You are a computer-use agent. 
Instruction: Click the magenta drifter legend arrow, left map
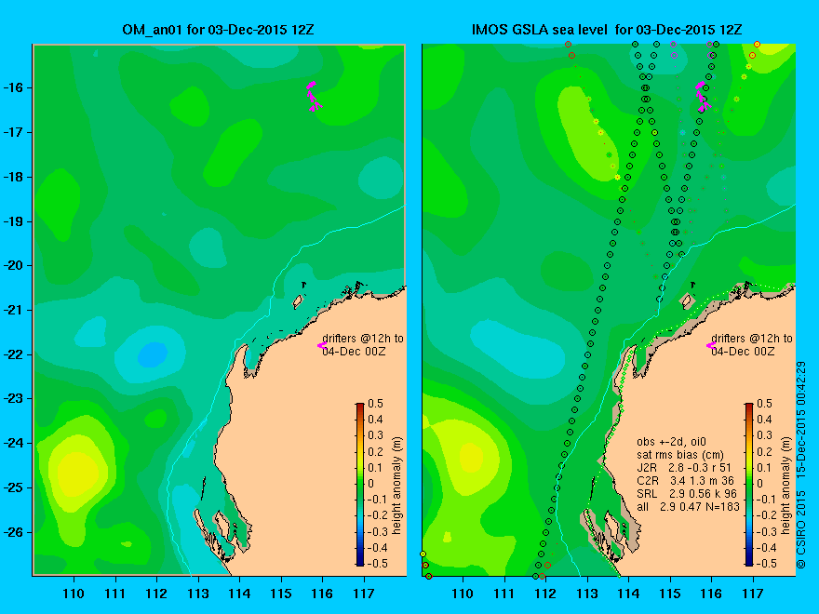(322, 345)
